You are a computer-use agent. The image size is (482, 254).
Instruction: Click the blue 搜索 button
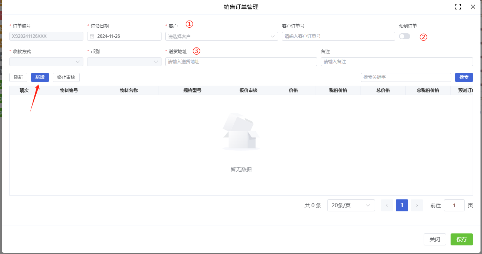pos(464,77)
